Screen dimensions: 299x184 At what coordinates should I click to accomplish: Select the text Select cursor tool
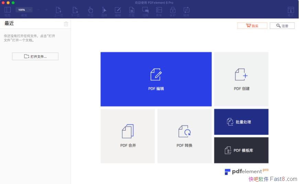104,10
